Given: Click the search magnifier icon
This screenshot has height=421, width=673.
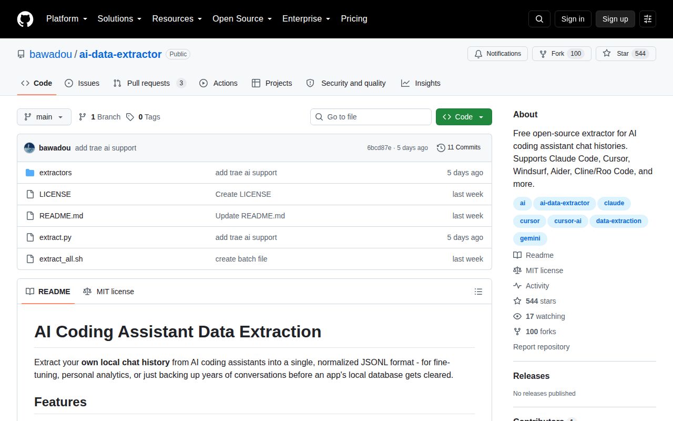Looking at the screenshot, I should pyautogui.click(x=539, y=19).
